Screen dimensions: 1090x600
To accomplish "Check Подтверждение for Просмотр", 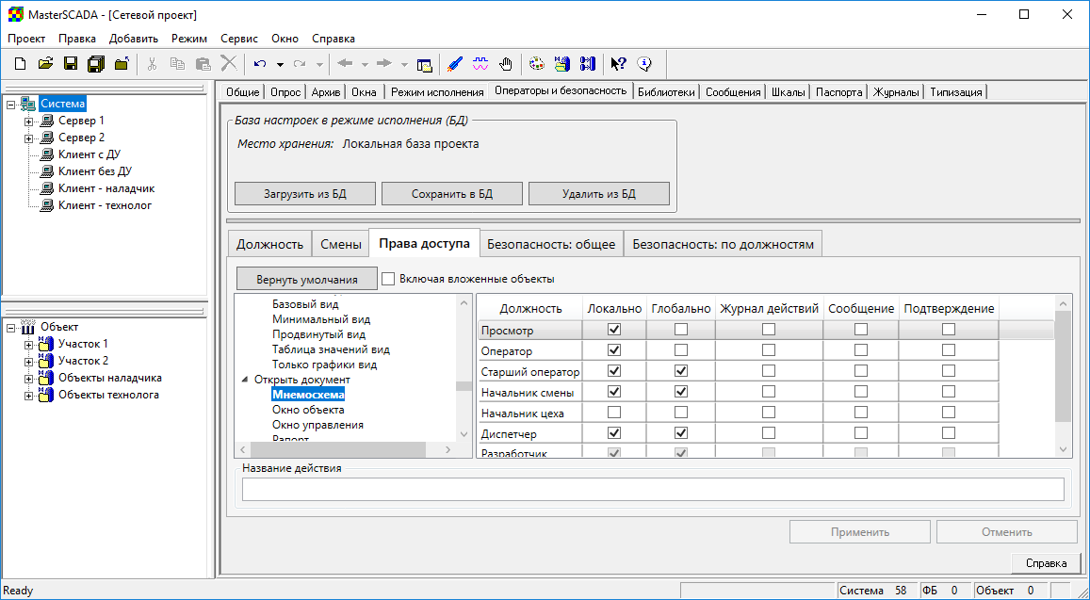I will (948, 330).
